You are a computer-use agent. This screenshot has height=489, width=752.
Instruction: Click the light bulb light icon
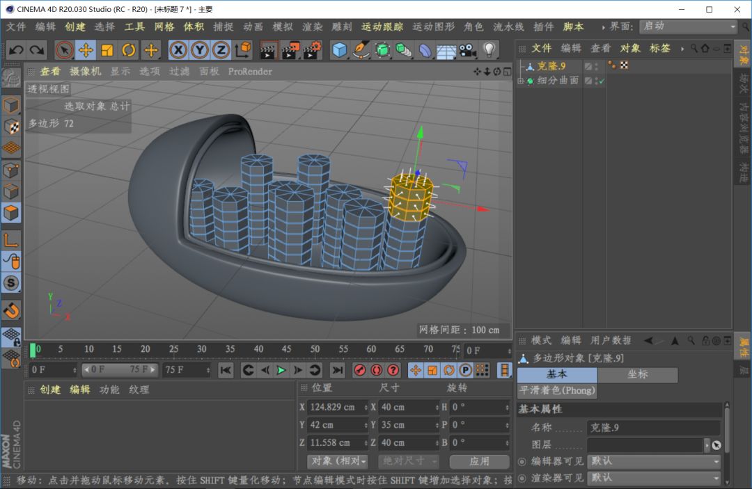click(x=489, y=50)
